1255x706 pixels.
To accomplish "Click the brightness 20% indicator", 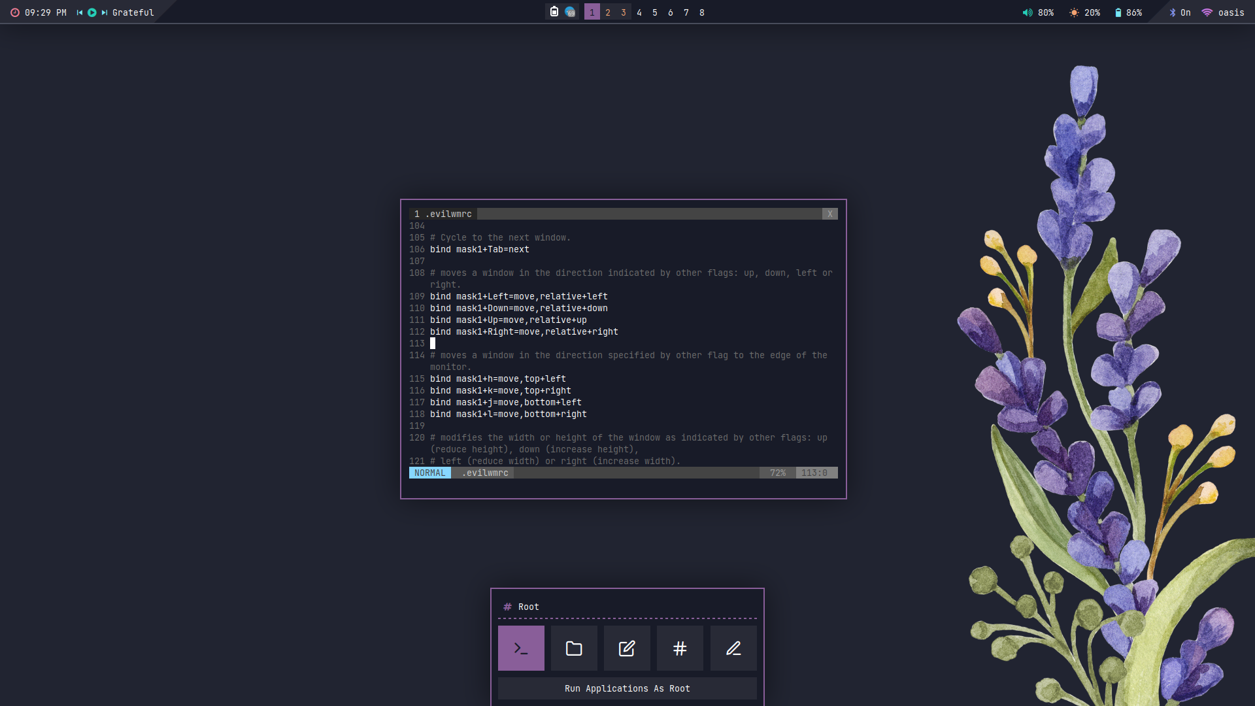I will coord(1085,12).
